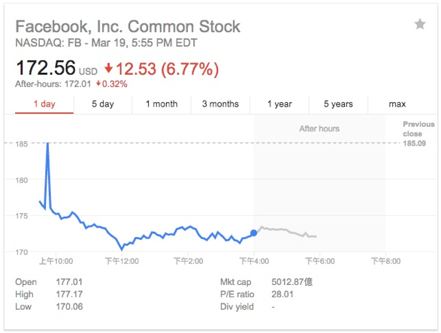This screenshot has width=441, height=333.
Task: Select the 1 day tab
Action: coord(44,104)
